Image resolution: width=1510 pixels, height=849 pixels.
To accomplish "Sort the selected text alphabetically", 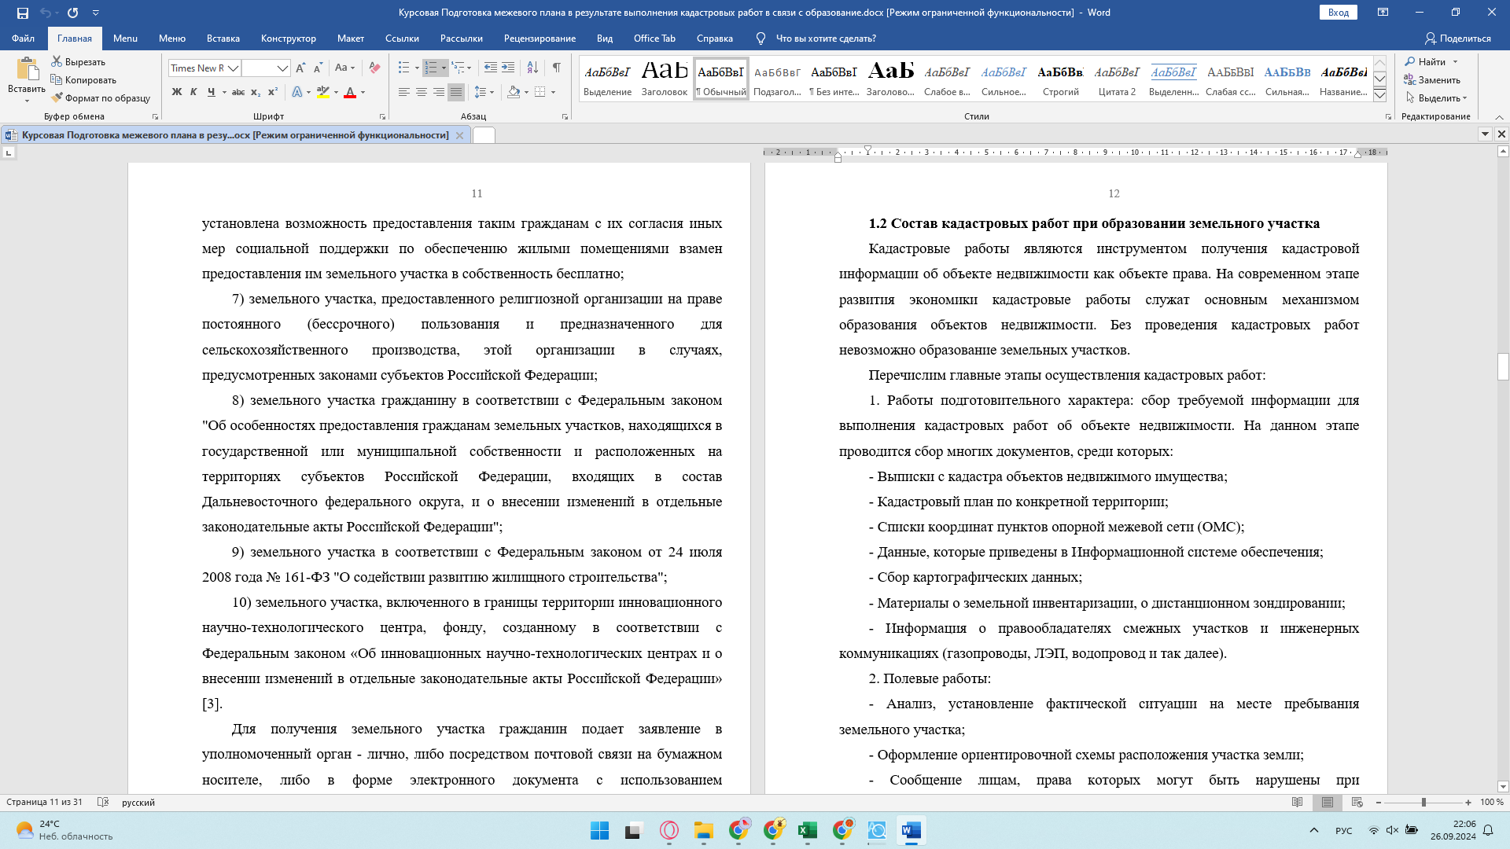I will pos(532,68).
